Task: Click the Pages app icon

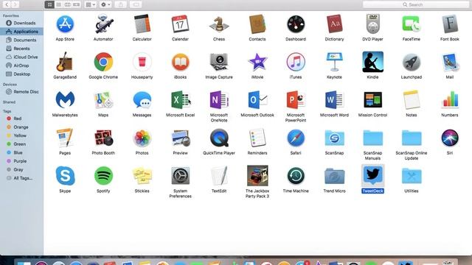Action: (65, 138)
